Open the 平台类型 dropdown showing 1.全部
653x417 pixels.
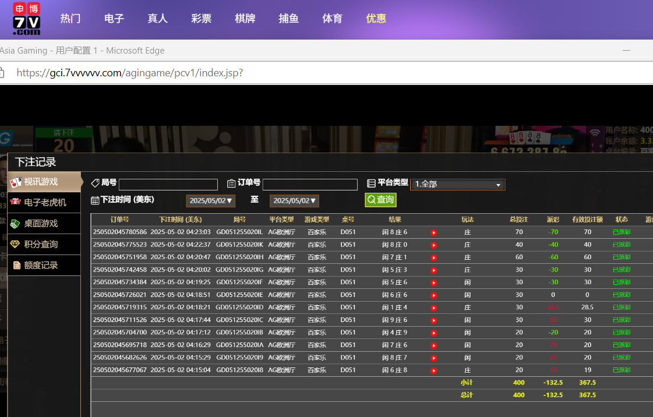click(457, 185)
